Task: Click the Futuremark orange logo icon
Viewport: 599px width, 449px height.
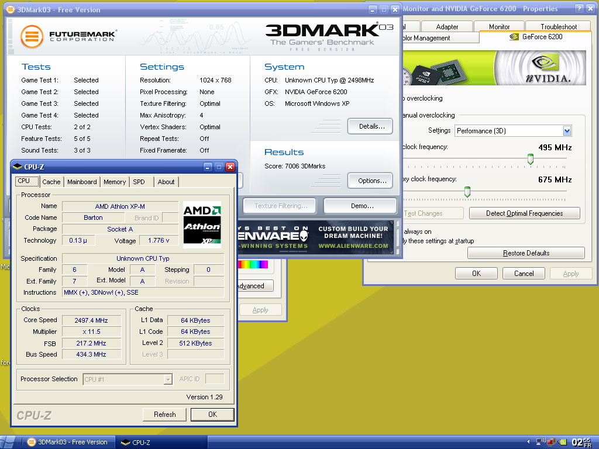Action: click(x=32, y=37)
